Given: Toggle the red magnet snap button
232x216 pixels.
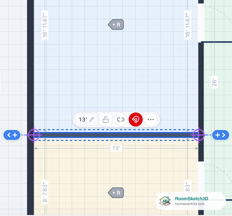Looking at the screenshot, I should [x=135, y=119].
